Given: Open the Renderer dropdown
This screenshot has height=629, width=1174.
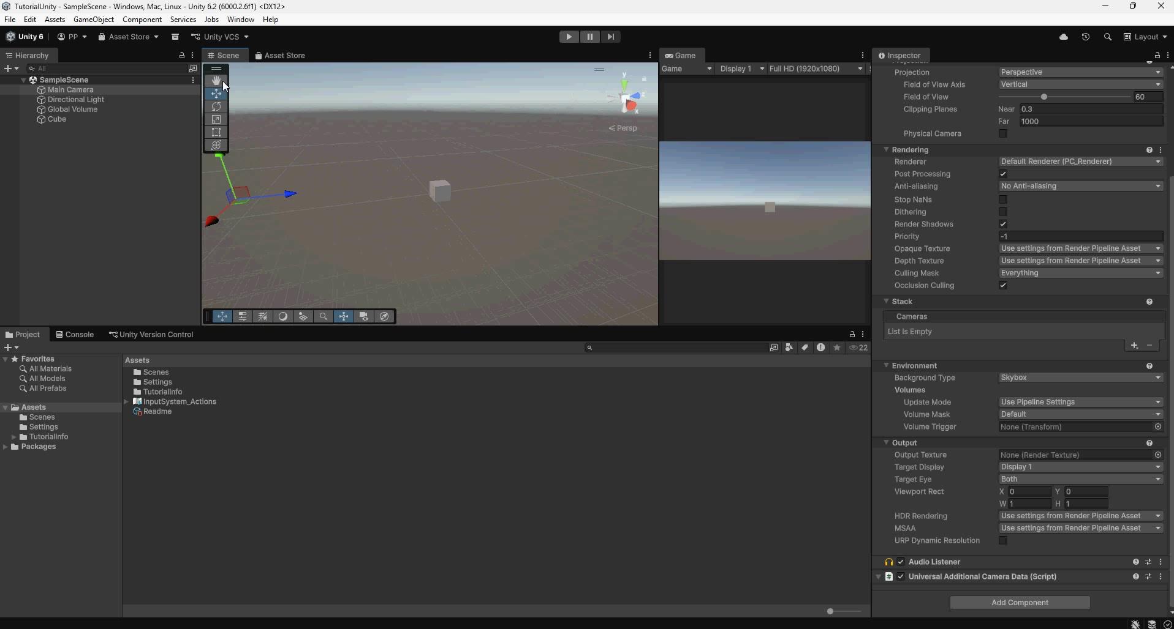Looking at the screenshot, I should [1081, 162].
